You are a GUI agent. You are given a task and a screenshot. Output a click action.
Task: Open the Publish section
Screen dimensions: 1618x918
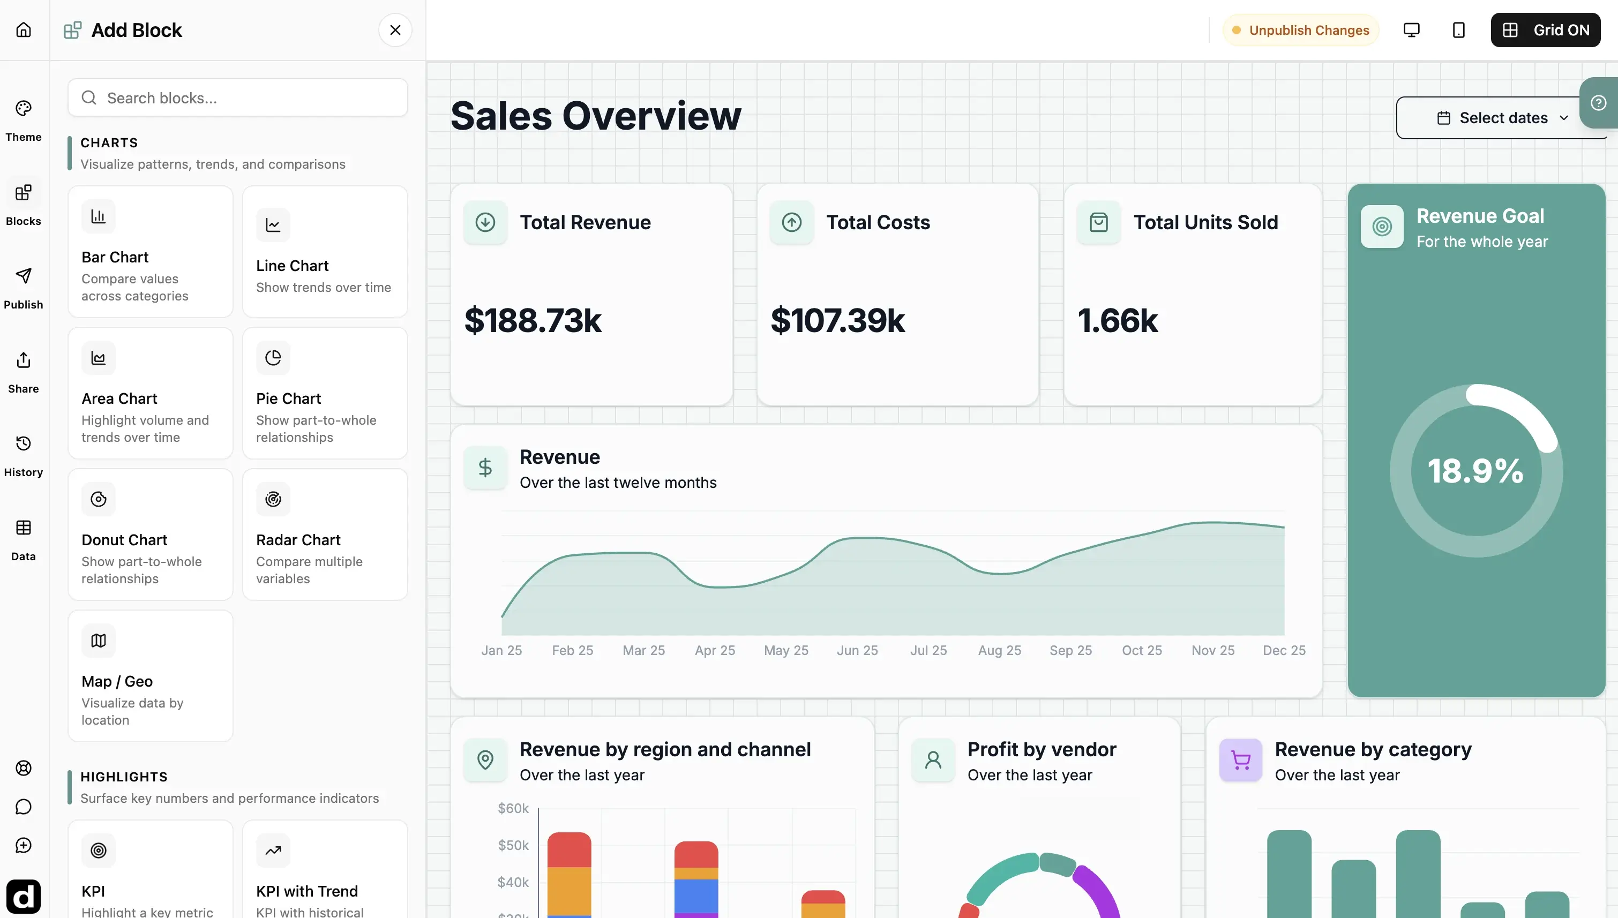coord(24,288)
